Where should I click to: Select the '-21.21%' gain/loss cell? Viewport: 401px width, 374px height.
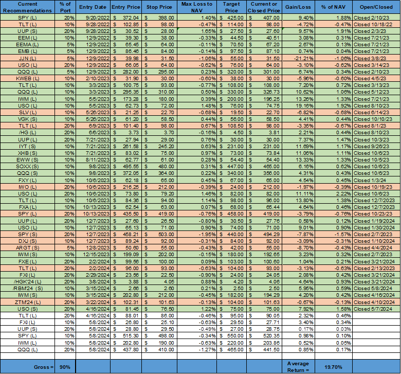298,58
